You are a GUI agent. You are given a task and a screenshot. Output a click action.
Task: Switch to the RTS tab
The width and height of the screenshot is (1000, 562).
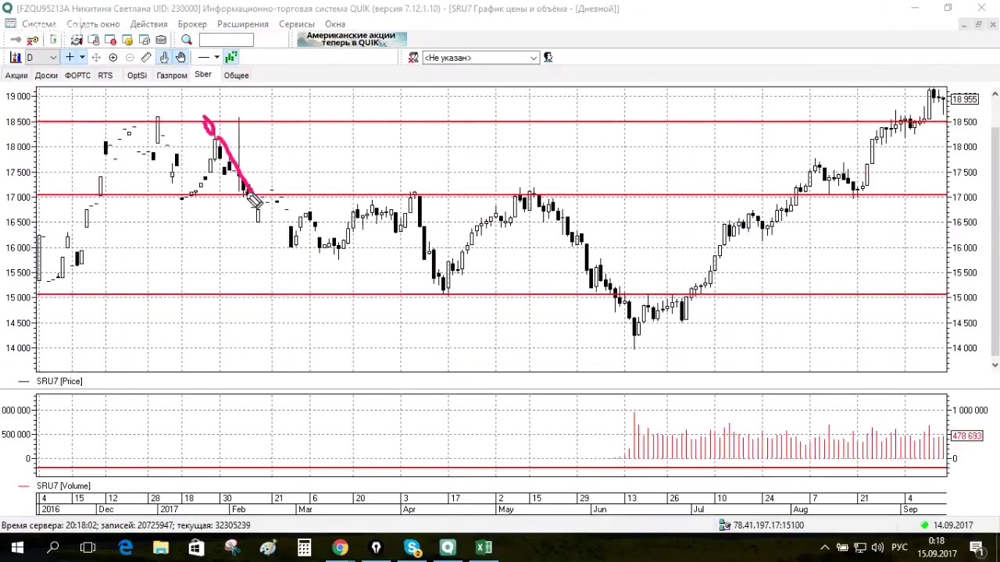[x=105, y=76]
